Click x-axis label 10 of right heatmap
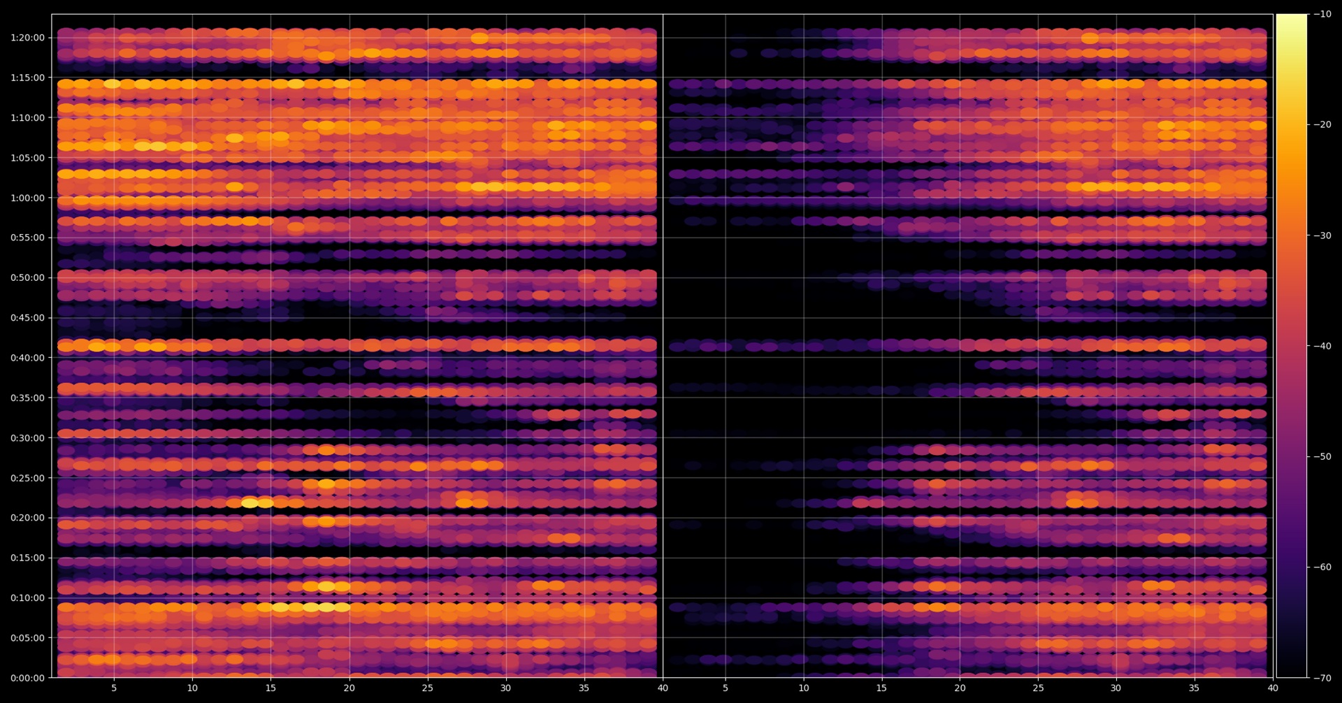 [x=804, y=688]
